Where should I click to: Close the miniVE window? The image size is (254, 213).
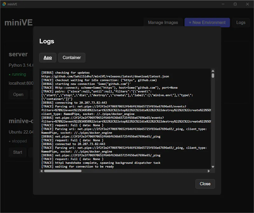point(247,4)
